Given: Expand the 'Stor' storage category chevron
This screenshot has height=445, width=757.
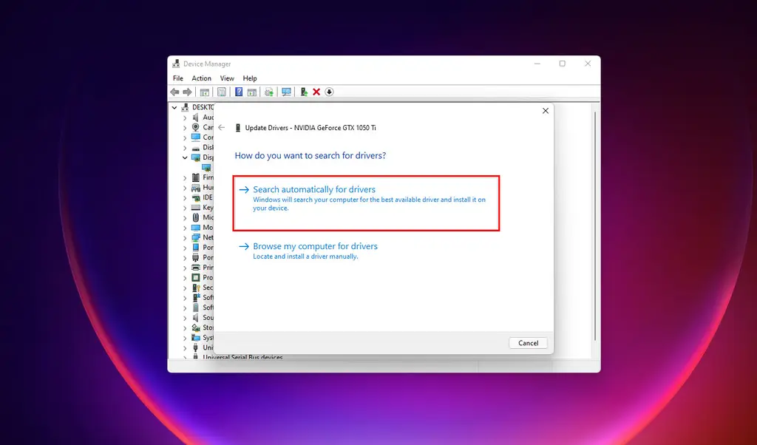Looking at the screenshot, I should pos(185,327).
